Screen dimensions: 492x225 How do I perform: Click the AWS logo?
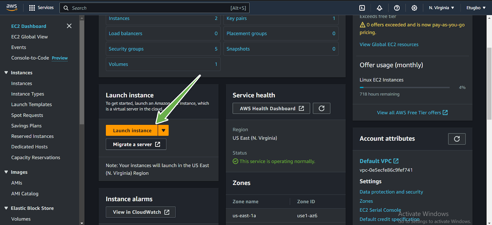12,7
